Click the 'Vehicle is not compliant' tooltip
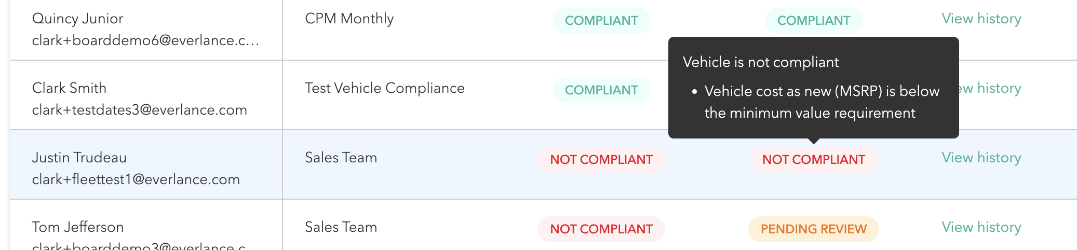Image resolution: width=1077 pixels, height=250 pixels. click(x=813, y=87)
